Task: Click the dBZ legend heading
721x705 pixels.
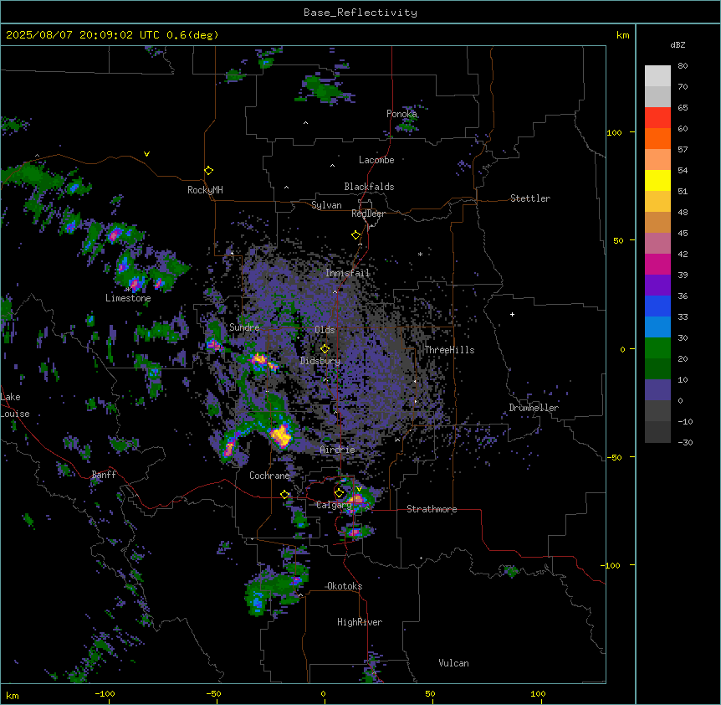Action: (678, 44)
